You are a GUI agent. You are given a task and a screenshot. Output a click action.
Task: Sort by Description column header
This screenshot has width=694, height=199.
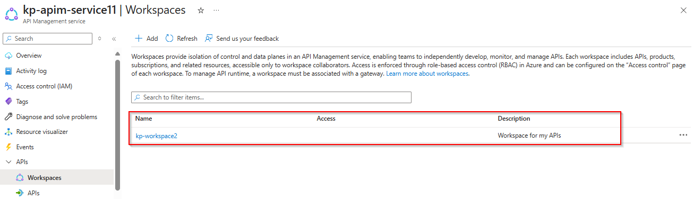(513, 119)
